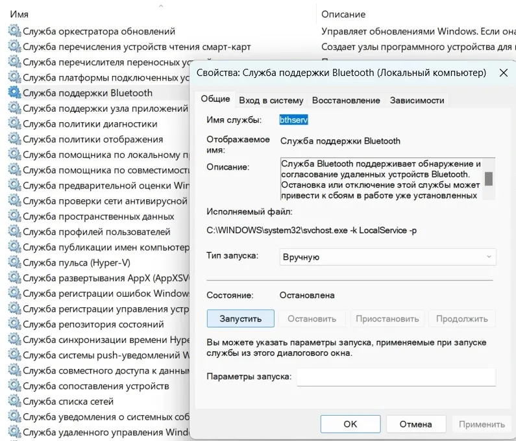Click gear icon of Служба пространственных данных
Viewport: 516px width, 441px height.
click(x=14, y=216)
